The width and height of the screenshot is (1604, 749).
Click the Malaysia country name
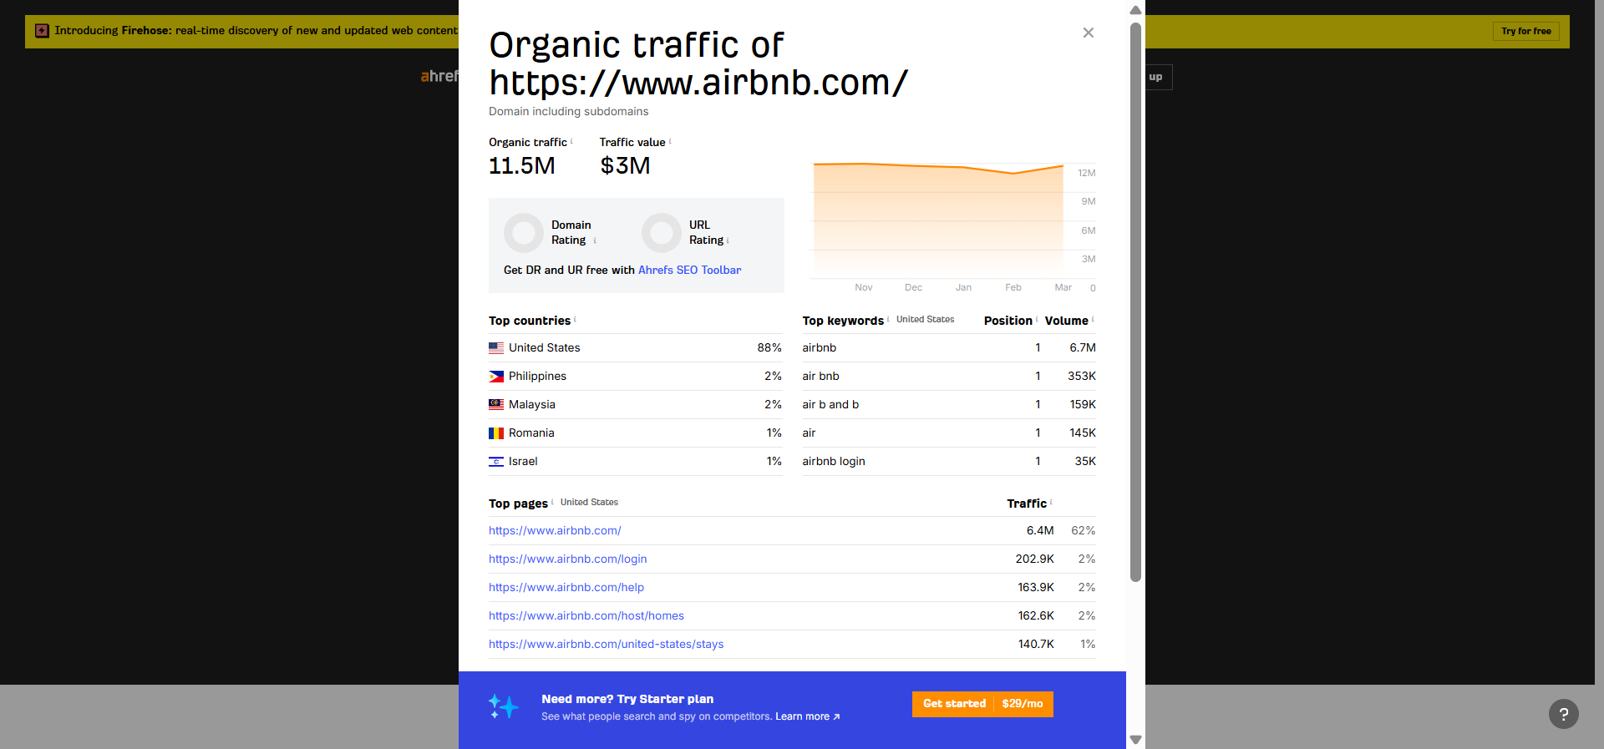[532, 404]
